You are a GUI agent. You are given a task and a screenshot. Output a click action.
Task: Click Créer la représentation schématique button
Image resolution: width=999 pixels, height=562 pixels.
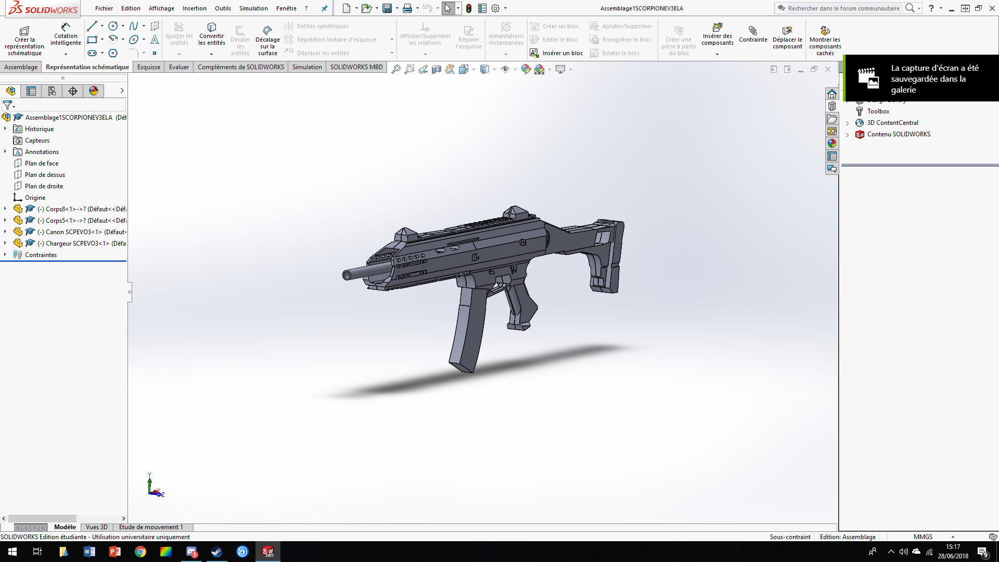[24, 41]
